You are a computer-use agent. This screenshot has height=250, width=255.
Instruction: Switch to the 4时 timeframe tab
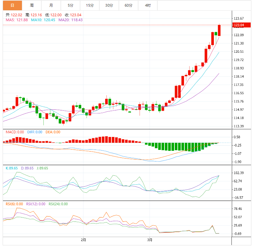click(x=148, y=5)
